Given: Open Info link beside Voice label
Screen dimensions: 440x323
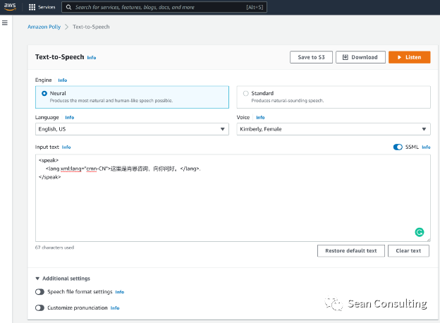Looking at the screenshot, I should tap(260, 118).
